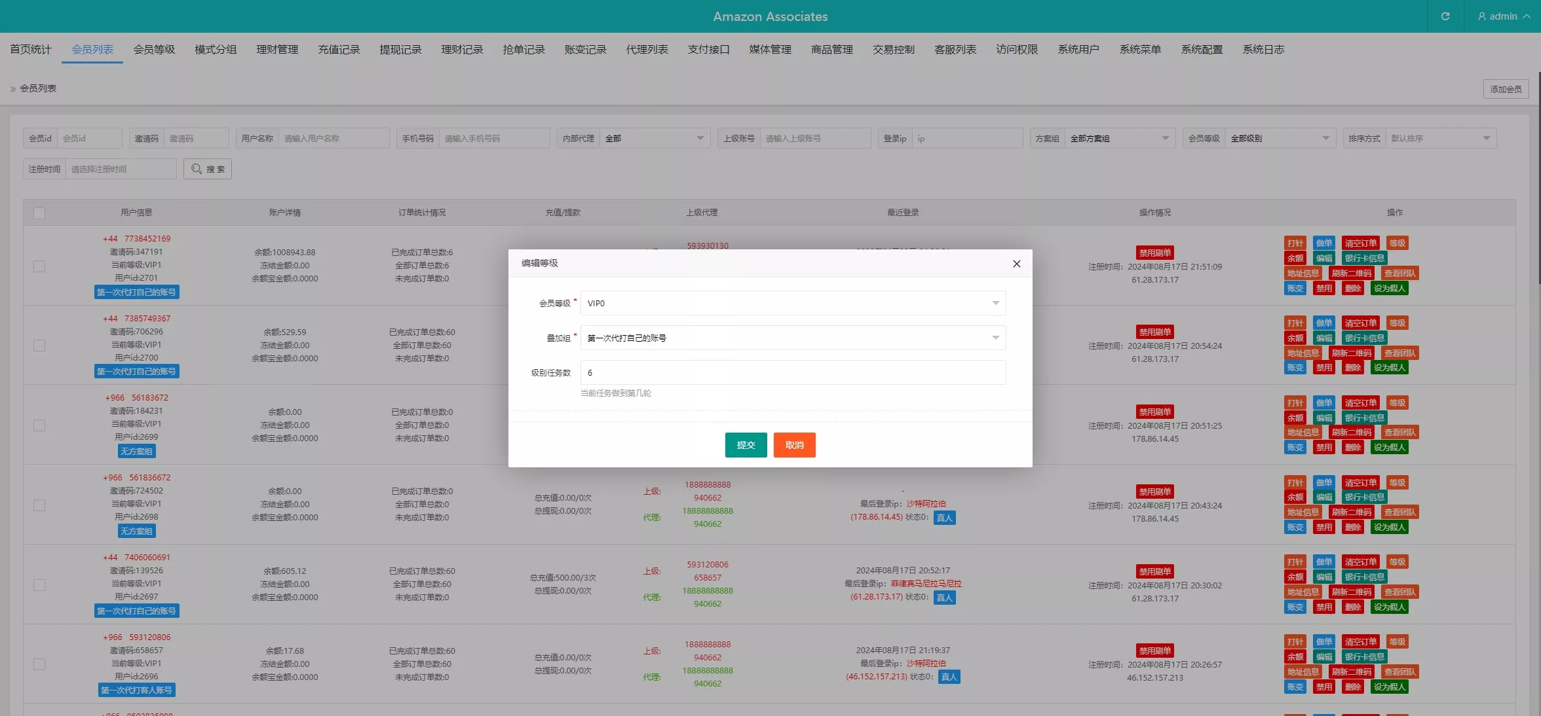1541x716 pixels.
Task: Check the row checkbox for user 7385749367
Action: (39, 346)
